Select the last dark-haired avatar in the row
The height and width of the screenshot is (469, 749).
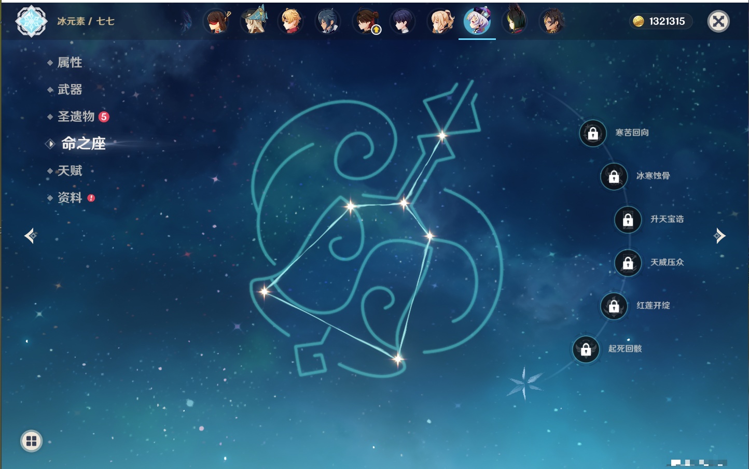(x=552, y=21)
